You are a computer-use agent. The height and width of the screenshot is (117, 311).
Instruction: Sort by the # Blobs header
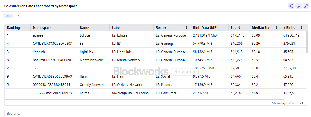[x=289, y=28]
